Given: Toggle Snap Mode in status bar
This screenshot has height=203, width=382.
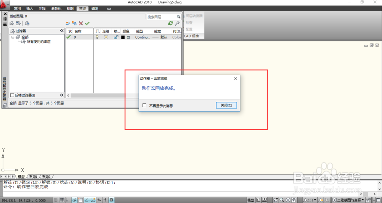Looking at the screenshot, I should 55,200.
